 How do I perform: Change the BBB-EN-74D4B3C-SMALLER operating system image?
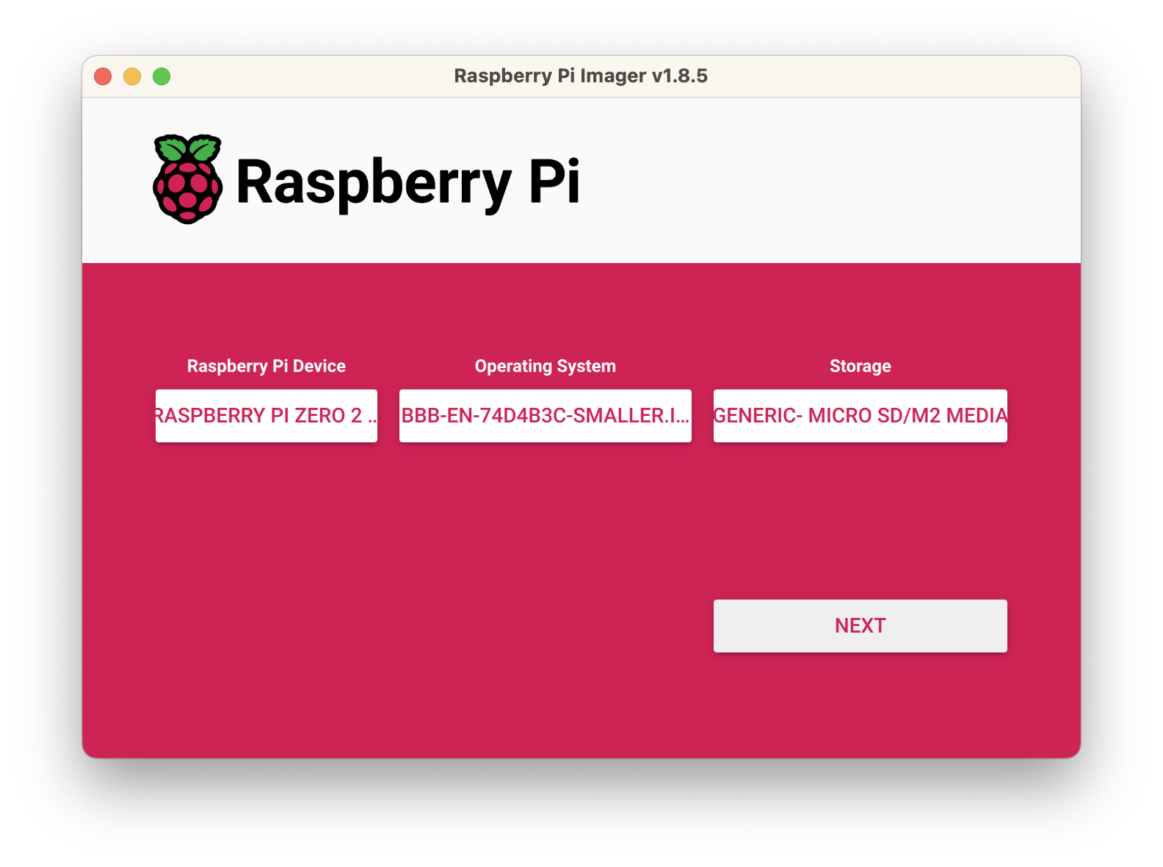pyautogui.click(x=545, y=416)
